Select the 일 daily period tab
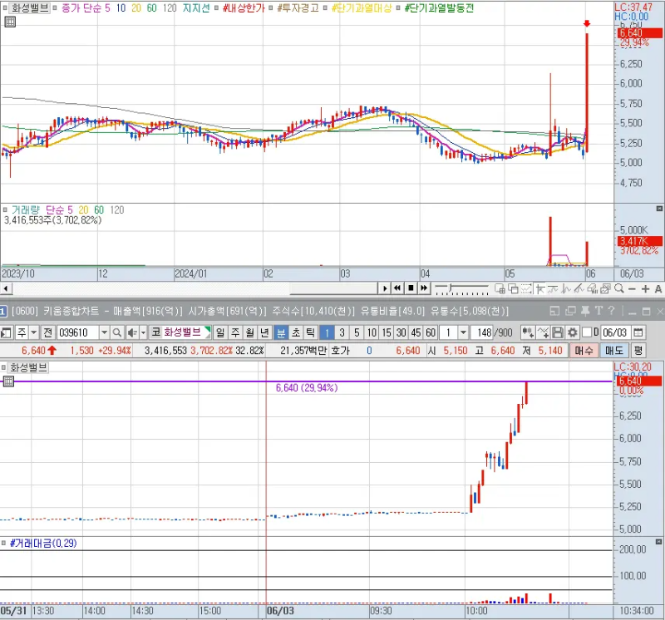Screen dimensions: 665x620 point(220,332)
